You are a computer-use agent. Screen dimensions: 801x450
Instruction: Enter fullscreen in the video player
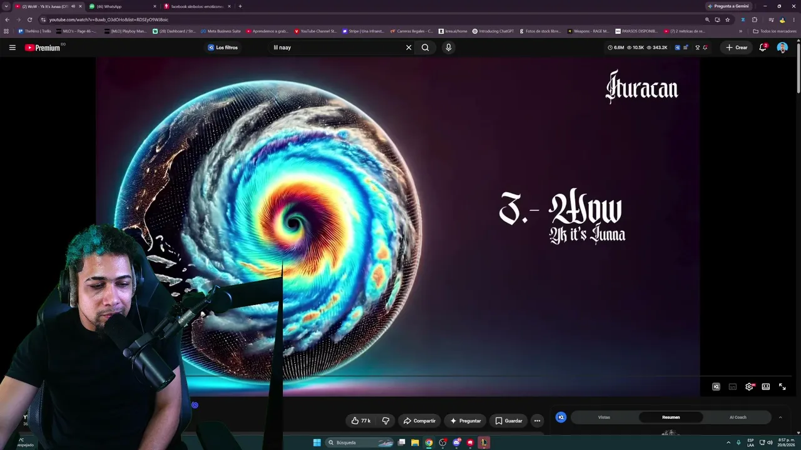coord(782,387)
